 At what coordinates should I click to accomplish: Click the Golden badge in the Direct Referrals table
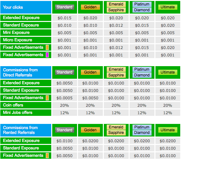(90, 72)
